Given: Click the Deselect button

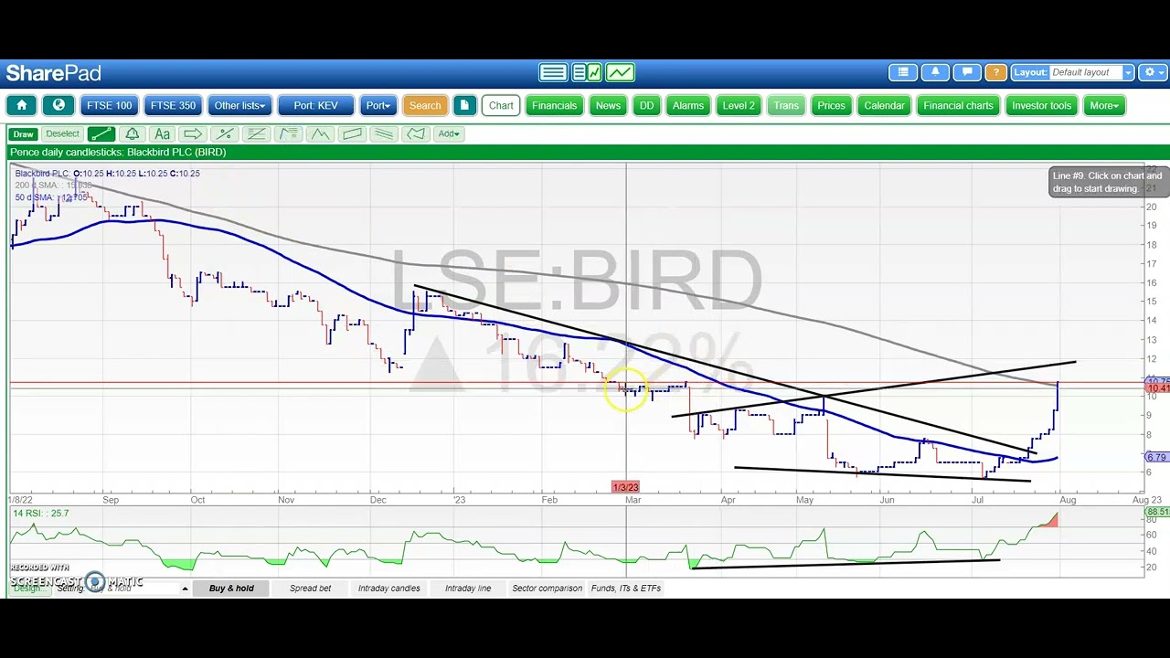Looking at the screenshot, I should point(62,133).
